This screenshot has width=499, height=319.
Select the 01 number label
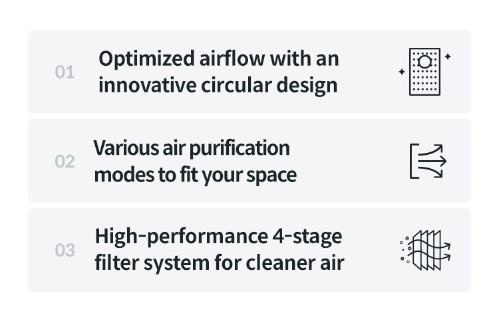(65, 72)
